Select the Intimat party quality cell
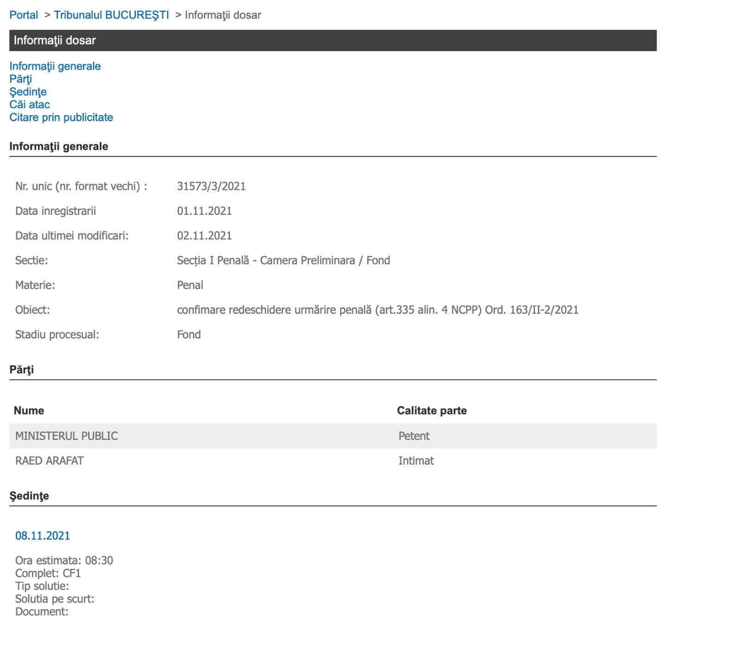 coord(416,460)
